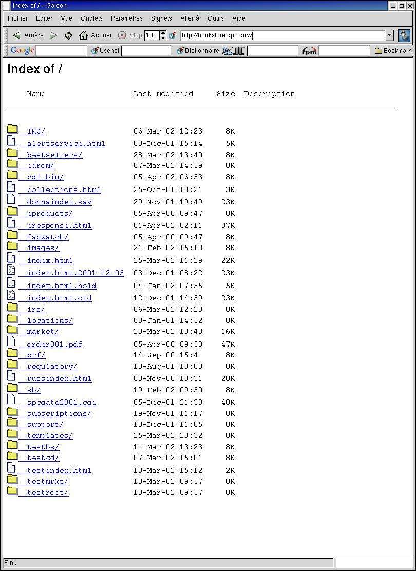Click the Usenet smart bookmark icon
416x571 pixels.
pyautogui.click(x=94, y=51)
